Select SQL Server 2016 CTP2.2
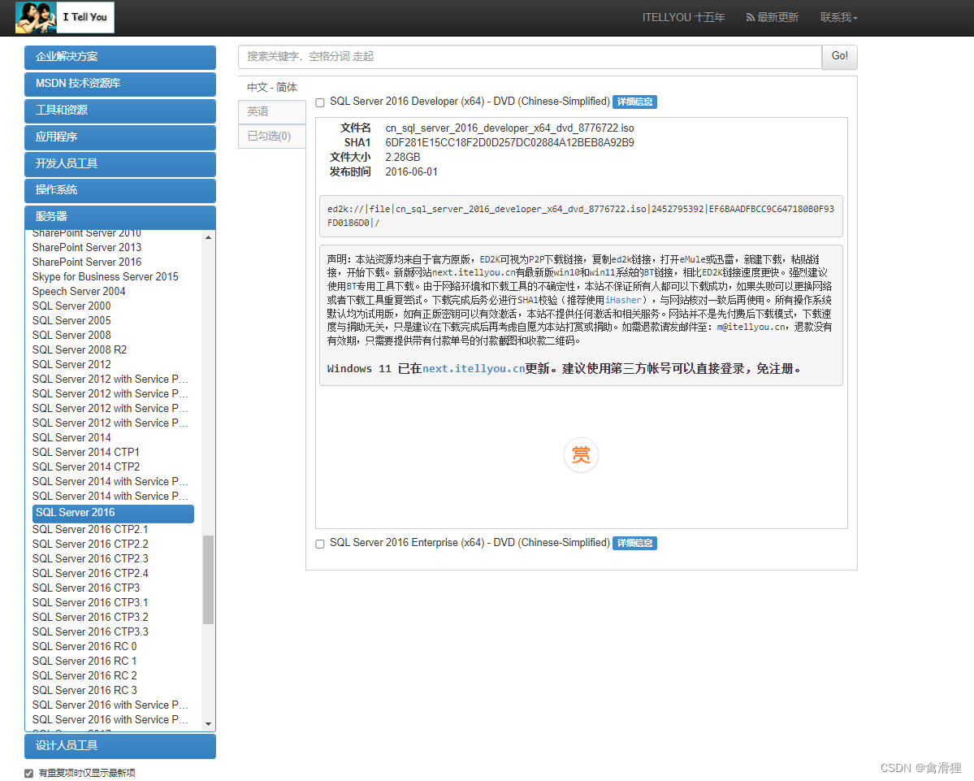The height and width of the screenshot is (781, 974). [x=90, y=545]
